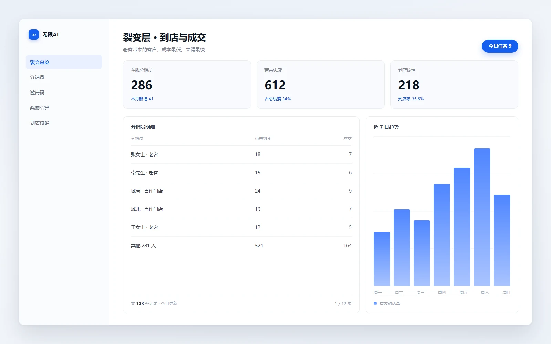The height and width of the screenshot is (344, 551).
Task: Navigate to 到店核销 in sidebar
Action: tap(64, 123)
